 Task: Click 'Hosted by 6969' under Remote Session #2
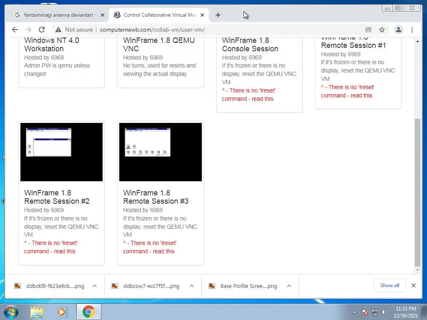pos(44,210)
